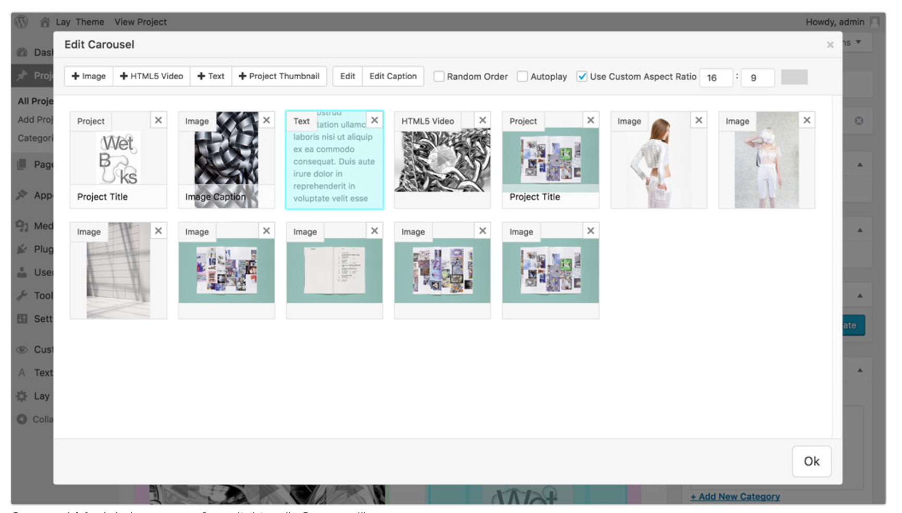Image resolution: width=902 pixels, height=513 pixels.
Task: Disable Use Custom Aspect Ratio
Action: 582,76
